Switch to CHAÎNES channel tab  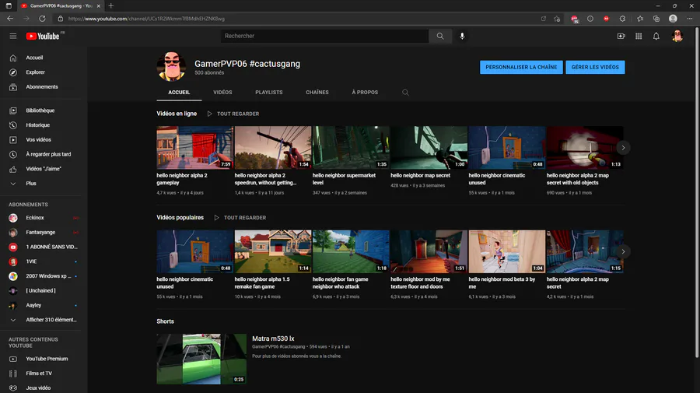click(x=317, y=93)
